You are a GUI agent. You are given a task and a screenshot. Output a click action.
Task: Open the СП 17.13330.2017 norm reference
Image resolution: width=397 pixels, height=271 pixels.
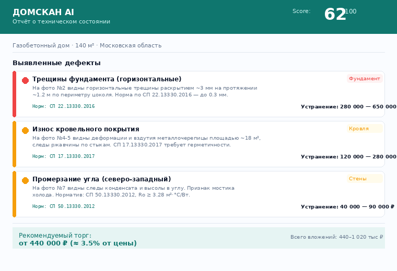pos(64,156)
